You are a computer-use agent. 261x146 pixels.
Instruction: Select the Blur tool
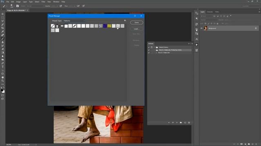pos(2,56)
